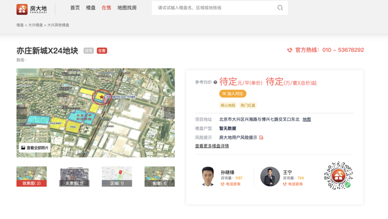This screenshot has height=219, width=388.
Task: Open the 地图找房 menu item
Action: pos(128,8)
